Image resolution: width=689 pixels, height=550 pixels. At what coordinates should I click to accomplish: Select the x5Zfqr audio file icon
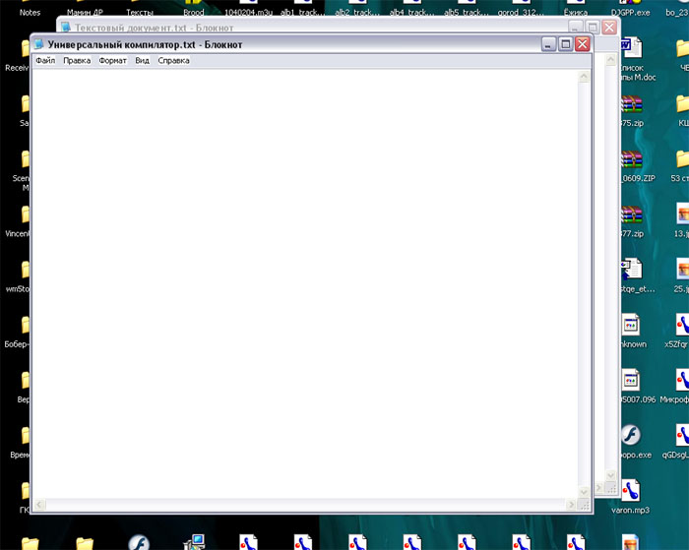pos(682,325)
